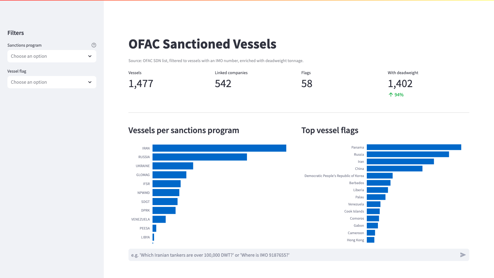The image size is (494, 278).
Task: Select the RUSSIA bar in sanctions chart
Action: click(200, 157)
